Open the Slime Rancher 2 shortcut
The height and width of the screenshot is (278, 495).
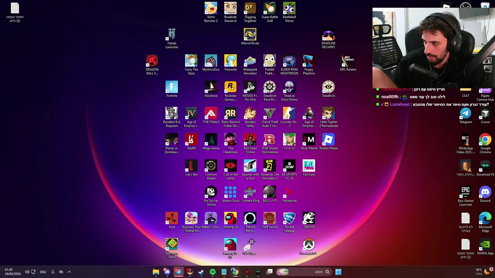pyautogui.click(x=211, y=12)
